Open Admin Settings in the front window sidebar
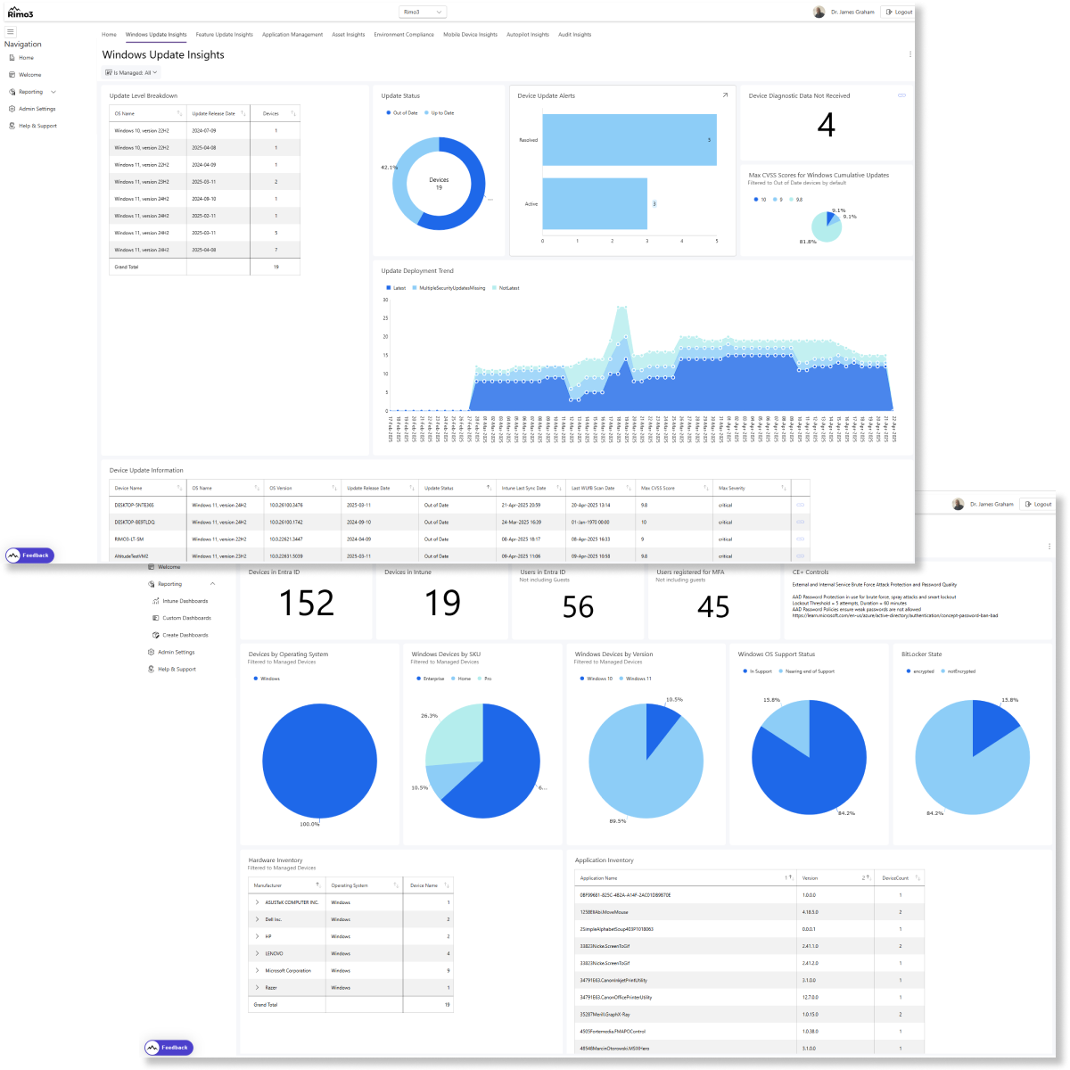The width and height of the screenshot is (1070, 1070). 37,109
